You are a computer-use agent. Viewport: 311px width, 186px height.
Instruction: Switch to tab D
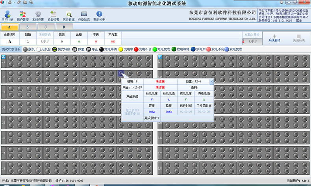click(x=63, y=27)
